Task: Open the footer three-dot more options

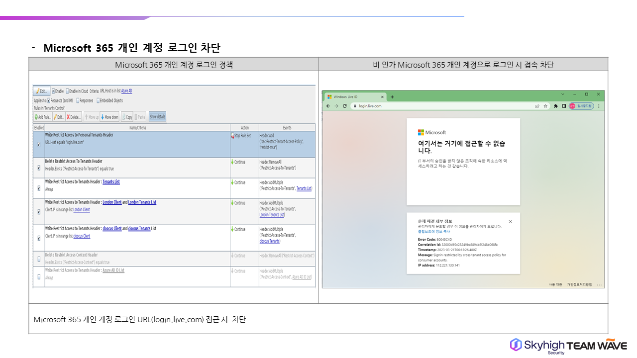Action: (x=599, y=285)
